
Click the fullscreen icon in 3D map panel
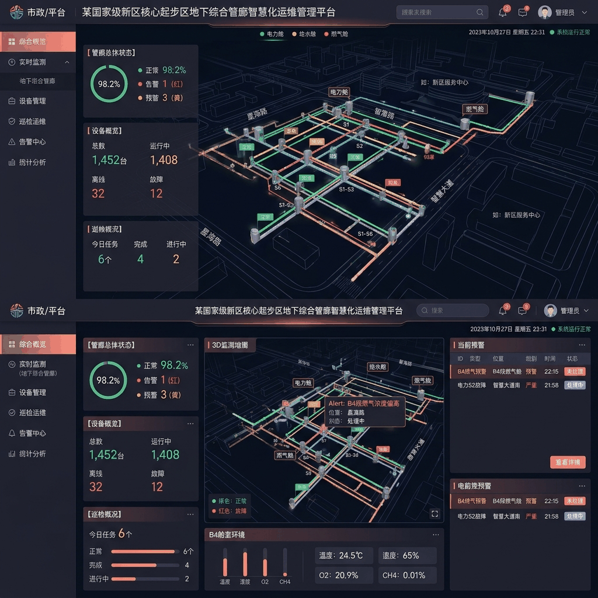tap(434, 514)
